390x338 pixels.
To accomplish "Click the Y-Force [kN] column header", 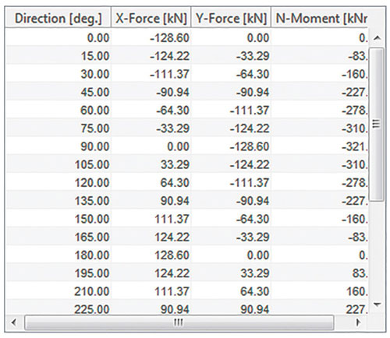I will (231, 18).
